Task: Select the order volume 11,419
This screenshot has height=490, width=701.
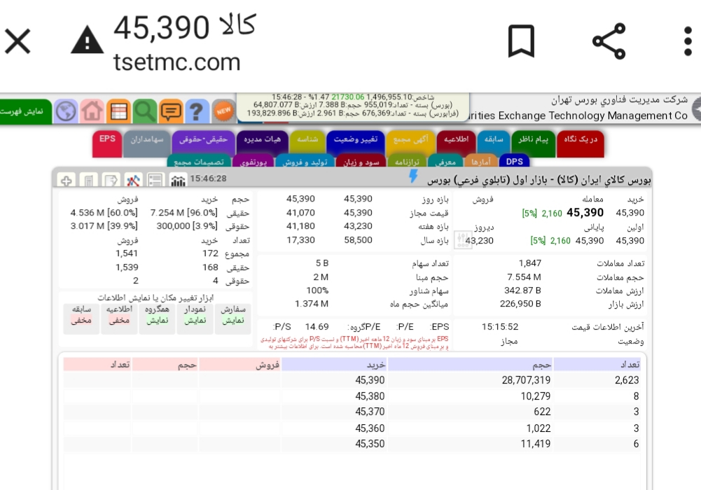Action: click(536, 444)
